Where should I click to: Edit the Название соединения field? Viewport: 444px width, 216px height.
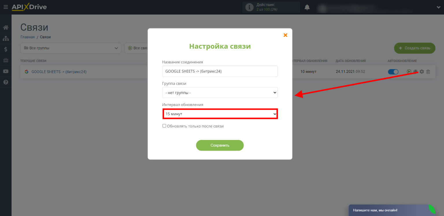coord(220,71)
